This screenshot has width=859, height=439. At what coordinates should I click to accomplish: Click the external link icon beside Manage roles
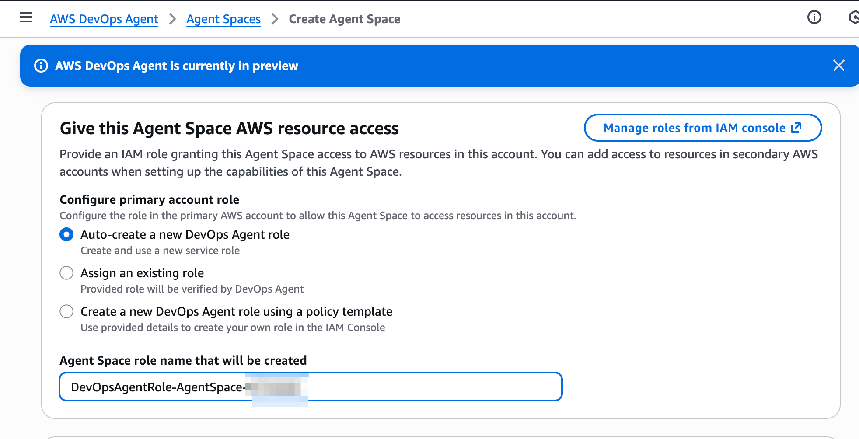click(796, 128)
